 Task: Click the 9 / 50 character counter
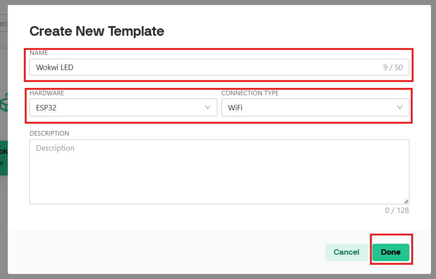click(393, 68)
